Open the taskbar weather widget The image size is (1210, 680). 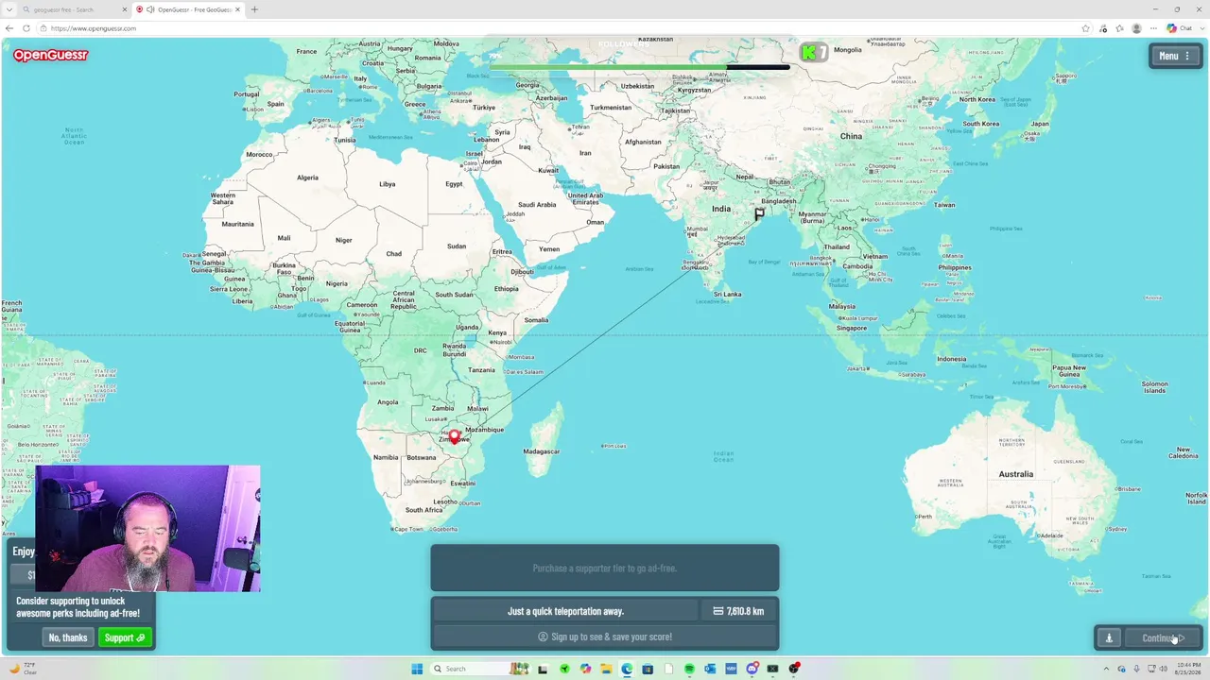click(23, 669)
